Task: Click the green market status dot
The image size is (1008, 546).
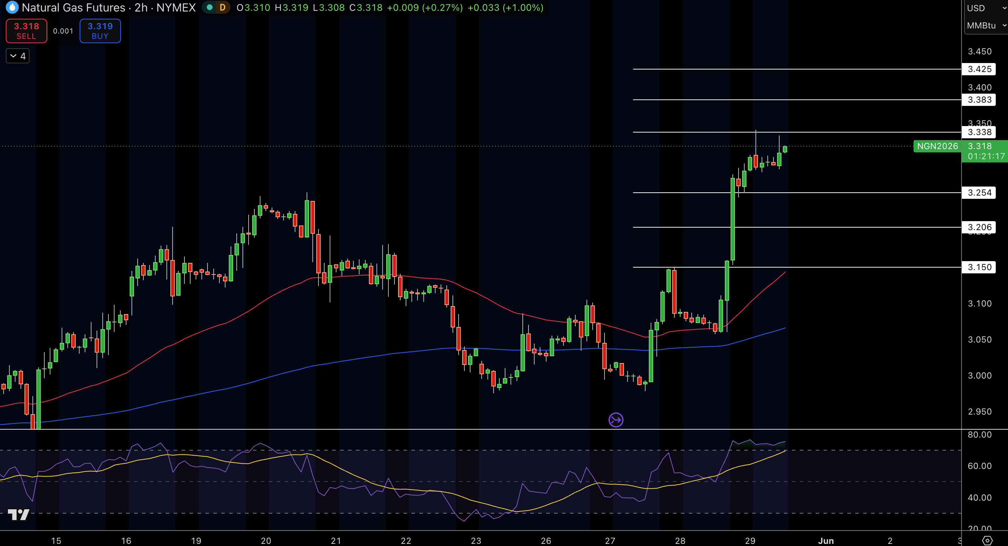Action: (210, 8)
